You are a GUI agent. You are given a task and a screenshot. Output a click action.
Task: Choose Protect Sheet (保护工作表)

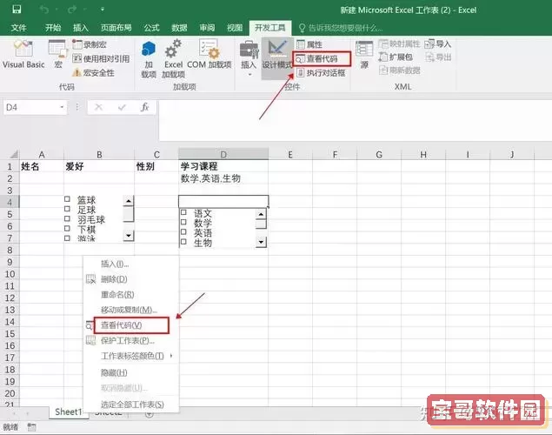(x=131, y=340)
